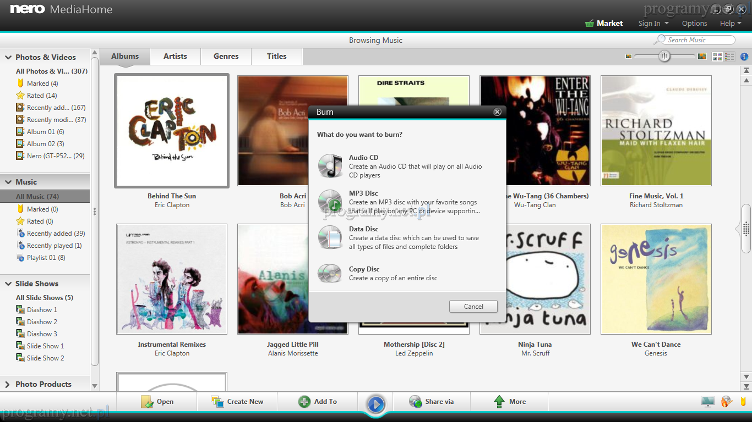Open the Genres tab
Image resolution: width=752 pixels, height=422 pixels.
click(226, 56)
